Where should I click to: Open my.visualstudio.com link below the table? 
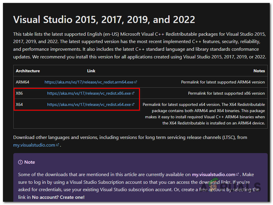(x=34, y=145)
